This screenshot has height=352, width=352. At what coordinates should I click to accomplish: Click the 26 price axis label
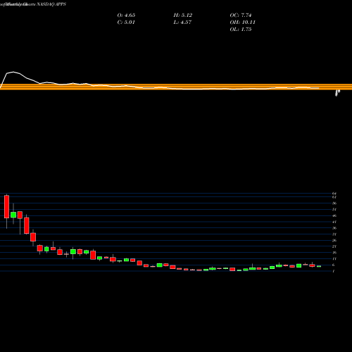pyautogui.click(x=334, y=240)
